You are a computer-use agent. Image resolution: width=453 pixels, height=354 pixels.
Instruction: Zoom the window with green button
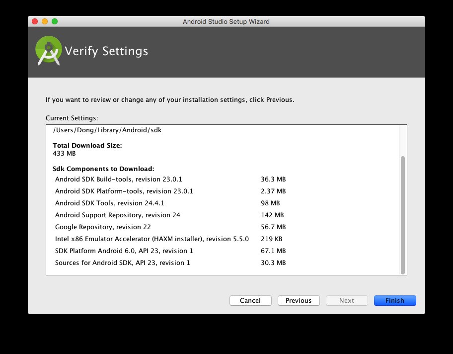coord(55,21)
